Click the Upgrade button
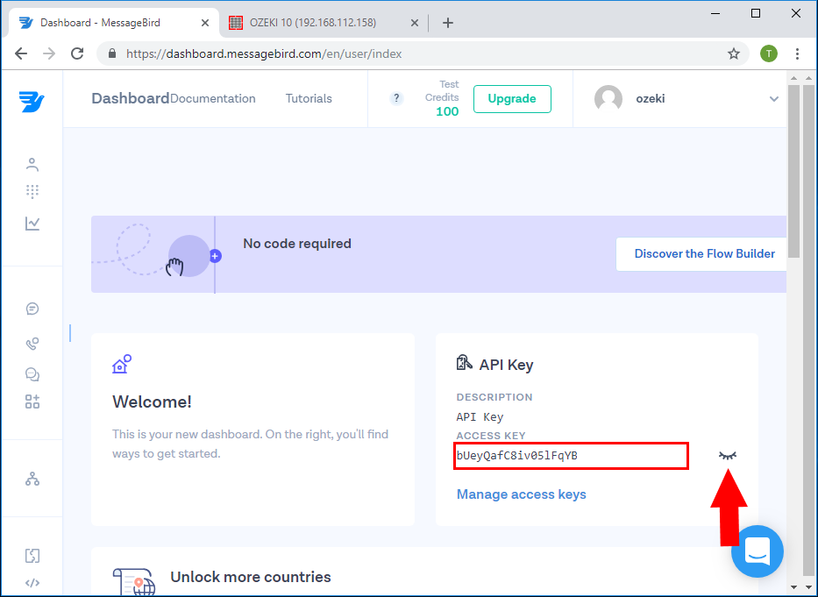This screenshot has width=818, height=597. (512, 99)
